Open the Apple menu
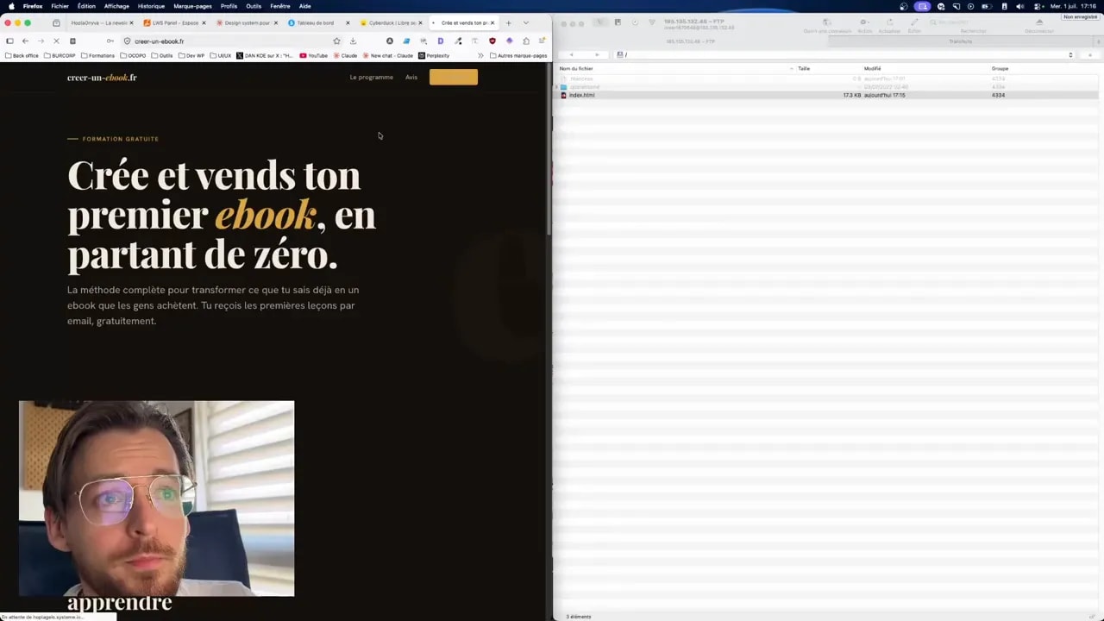Image resolution: width=1104 pixels, height=621 pixels. point(11,6)
